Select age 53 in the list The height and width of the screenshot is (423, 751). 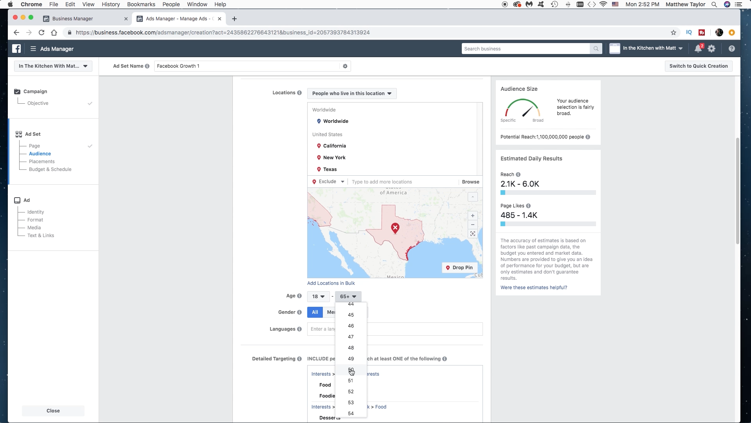(x=351, y=403)
